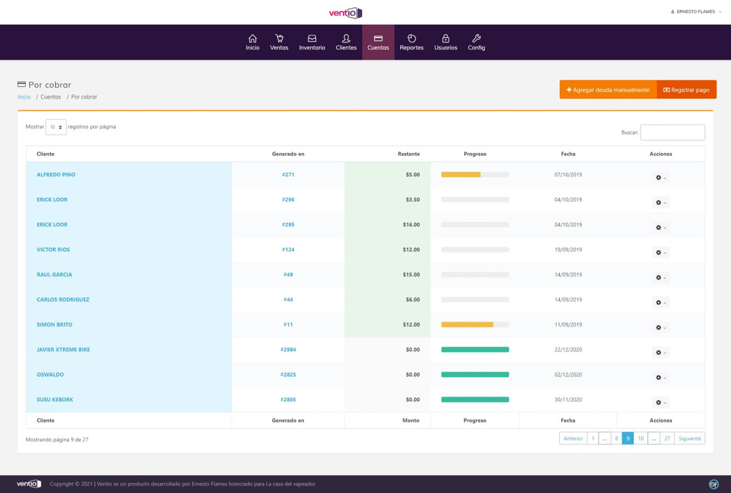731x493 pixels.
Task: Jump to page 1
Action: [x=593, y=438]
